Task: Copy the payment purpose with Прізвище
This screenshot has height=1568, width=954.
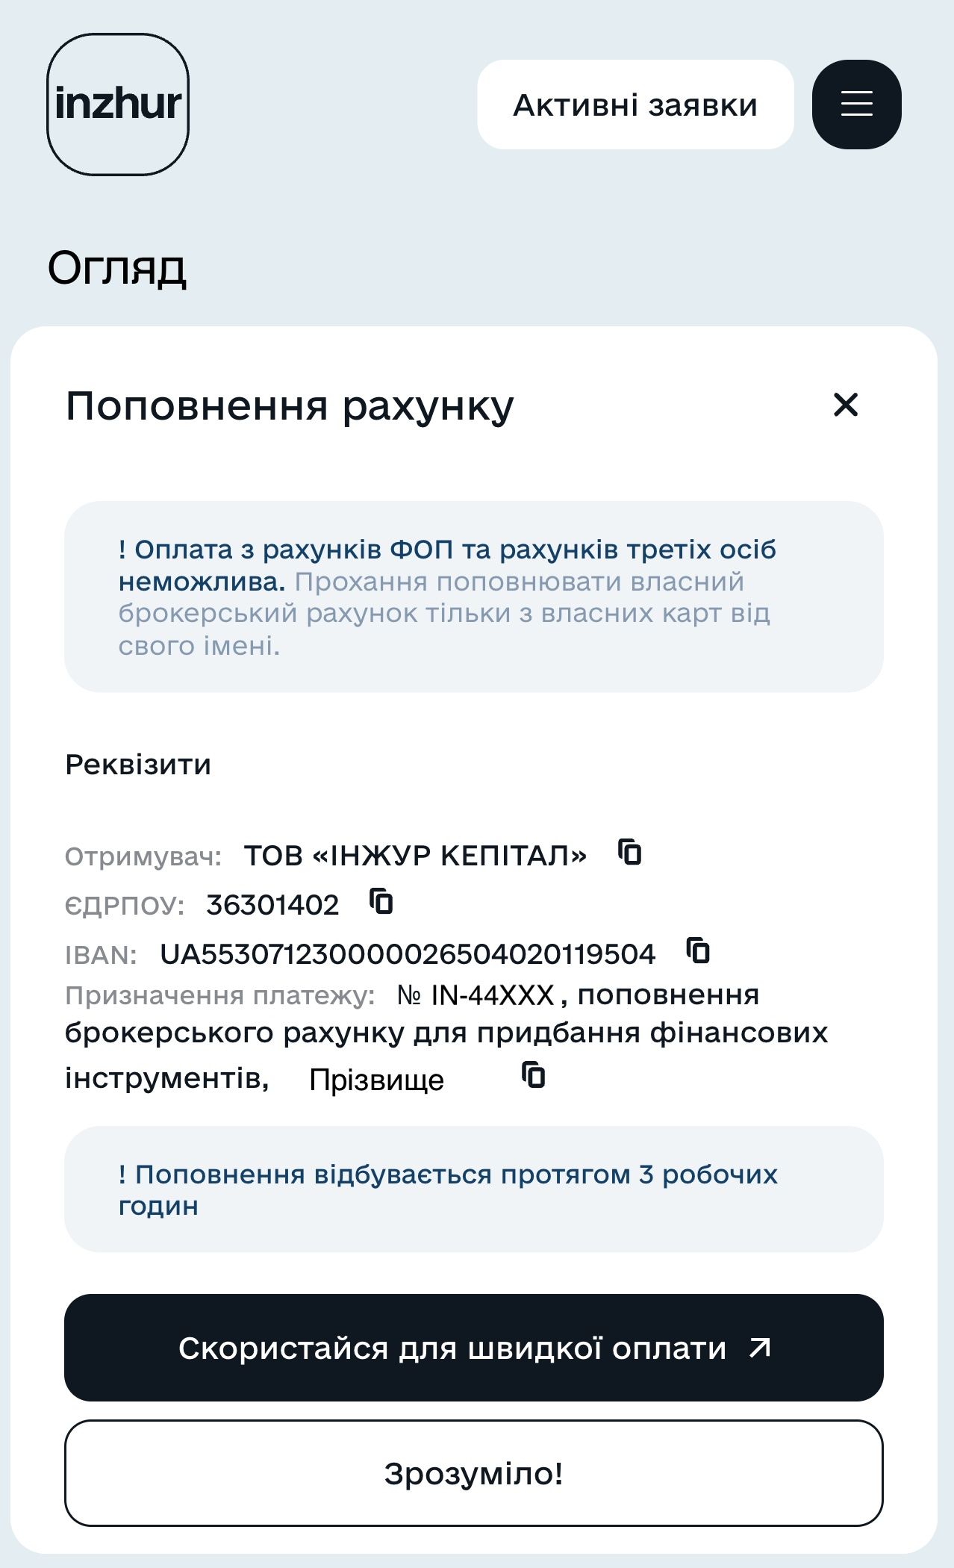Action: point(531,1075)
